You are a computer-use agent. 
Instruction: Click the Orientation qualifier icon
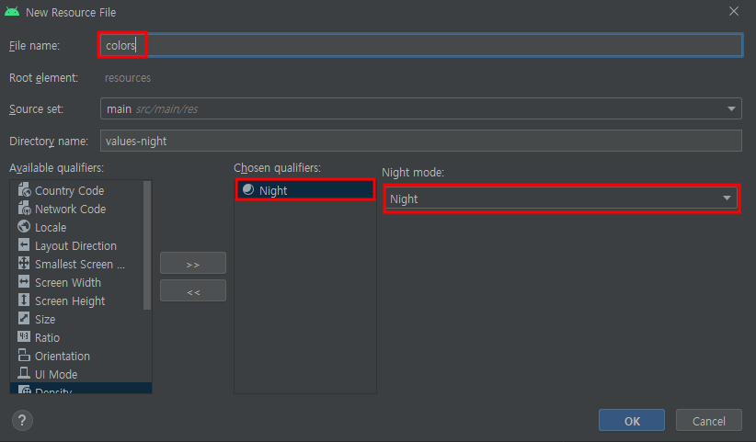(24, 356)
